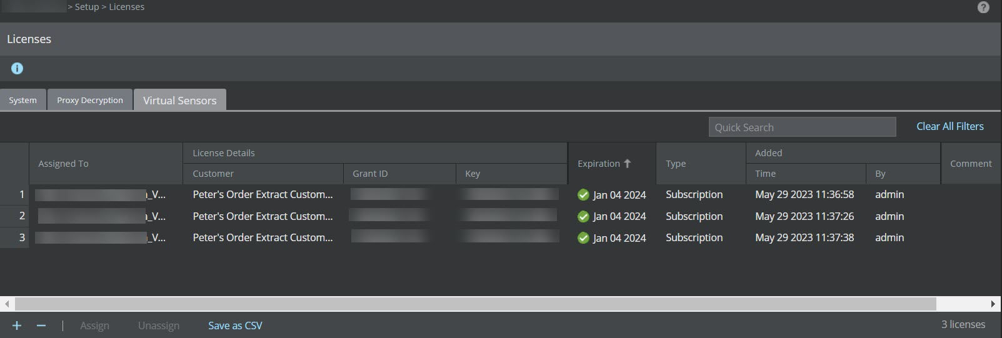Click Subscription in row 3
1002x338 pixels.
(x=694, y=237)
